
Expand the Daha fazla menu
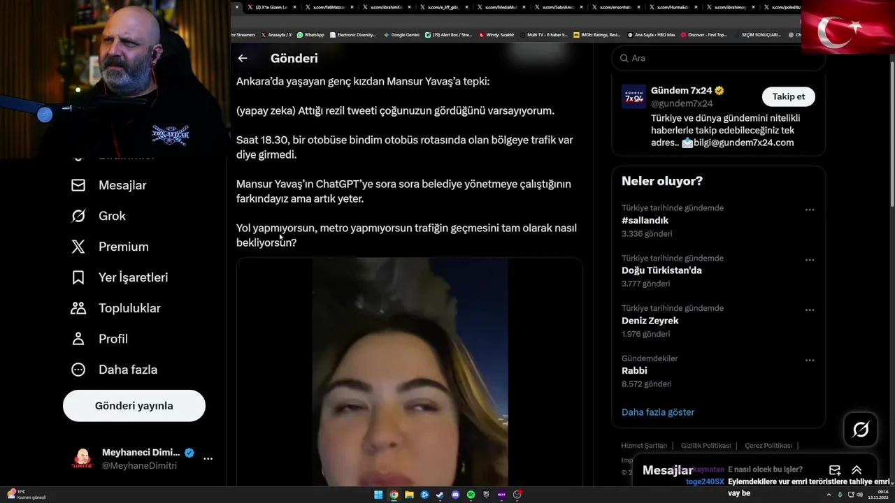click(x=114, y=370)
